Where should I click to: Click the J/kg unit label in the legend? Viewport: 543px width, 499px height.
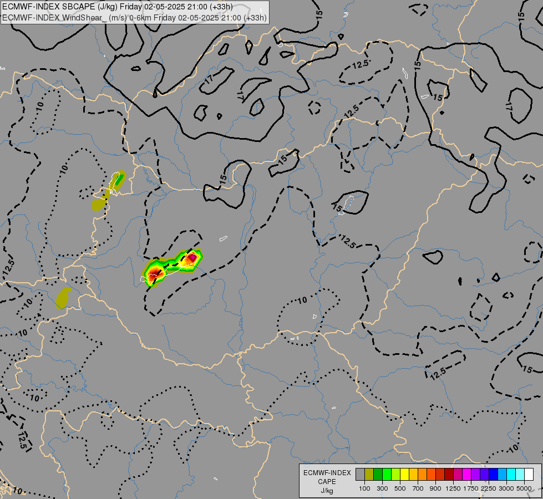point(327,491)
